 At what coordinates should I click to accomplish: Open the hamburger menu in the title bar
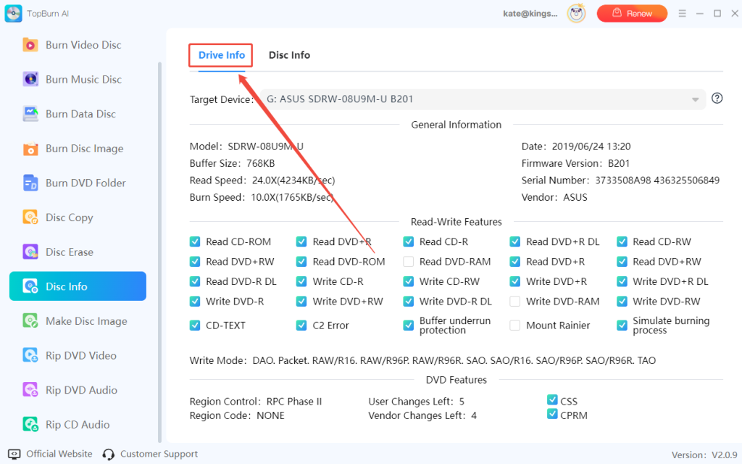click(x=682, y=12)
